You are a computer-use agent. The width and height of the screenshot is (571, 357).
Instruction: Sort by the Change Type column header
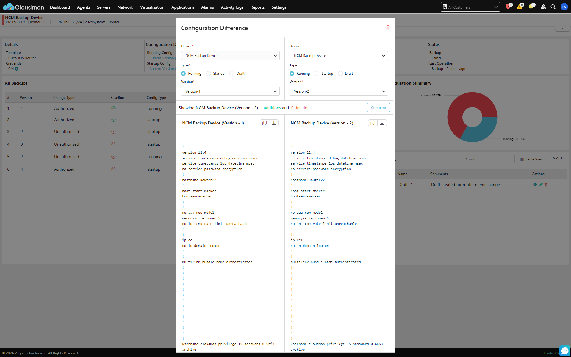pyautogui.click(x=64, y=98)
